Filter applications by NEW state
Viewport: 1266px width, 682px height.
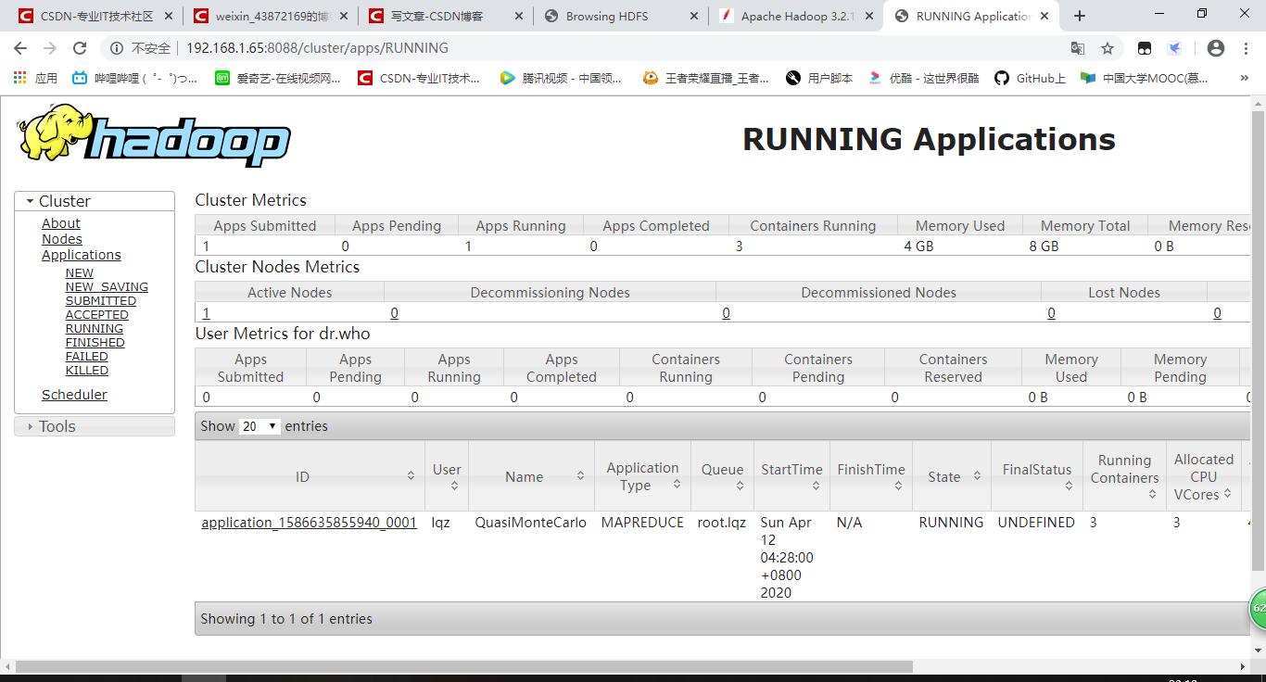point(80,273)
